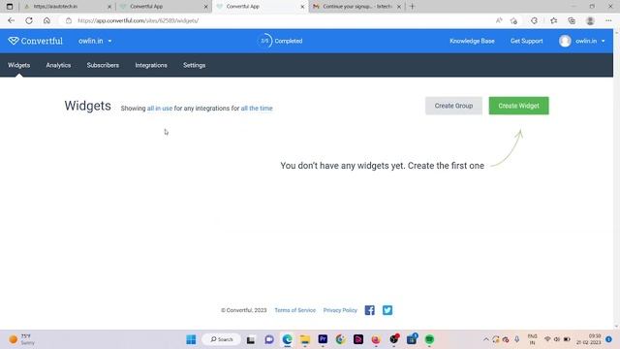Open Microsoft Edge on the taskbar
The height and width of the screenshot is (349, 620).
click(x=287, y=339)
